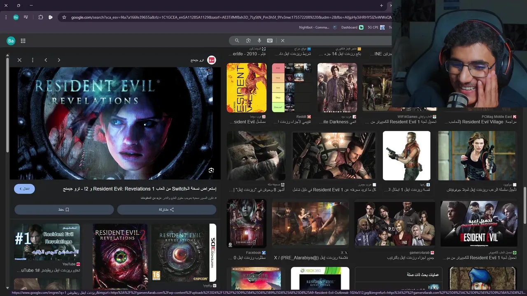527x296 pixels.
Task: Open the large Resident Evil Revelations preview image
Action: click(115, 123)
